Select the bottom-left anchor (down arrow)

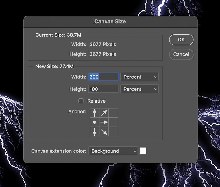tap(94, 131)
